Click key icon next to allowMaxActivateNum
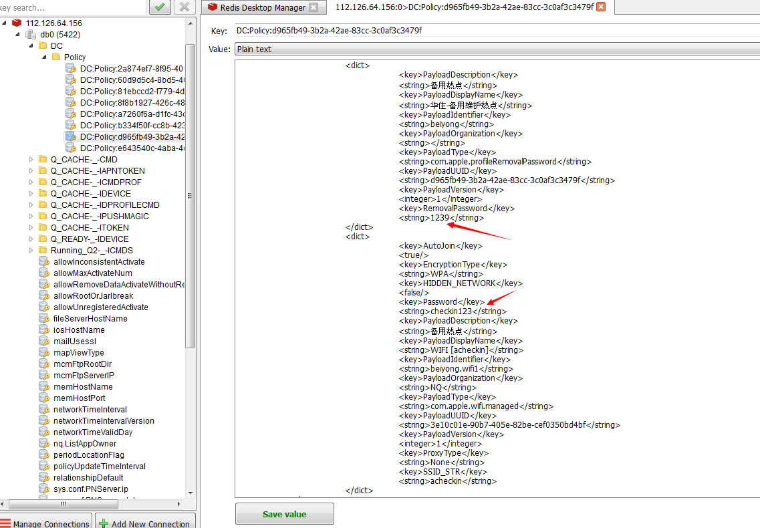This screenshot has height=528, width=760. (44, 273)
